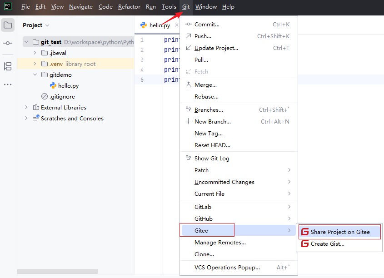Expand External Libraries node
Viewport: 384px width, 278px height.
pyautogui.click(x=26, y=107)
